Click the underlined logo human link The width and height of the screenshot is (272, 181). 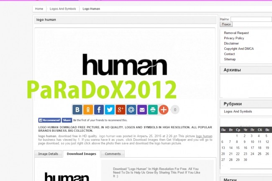[x=204, y=136]
